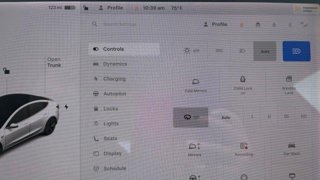Image resolution: width=320 pixels, height=180 pixels.
Task: Tap the download icon in settings header
Action: click(242, 24)
